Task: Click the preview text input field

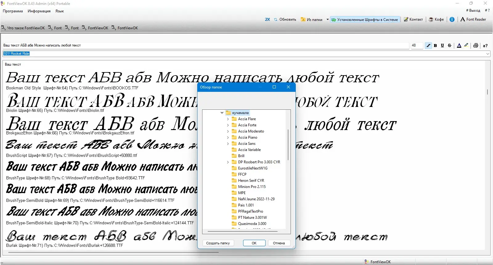Action: point(206,45)
